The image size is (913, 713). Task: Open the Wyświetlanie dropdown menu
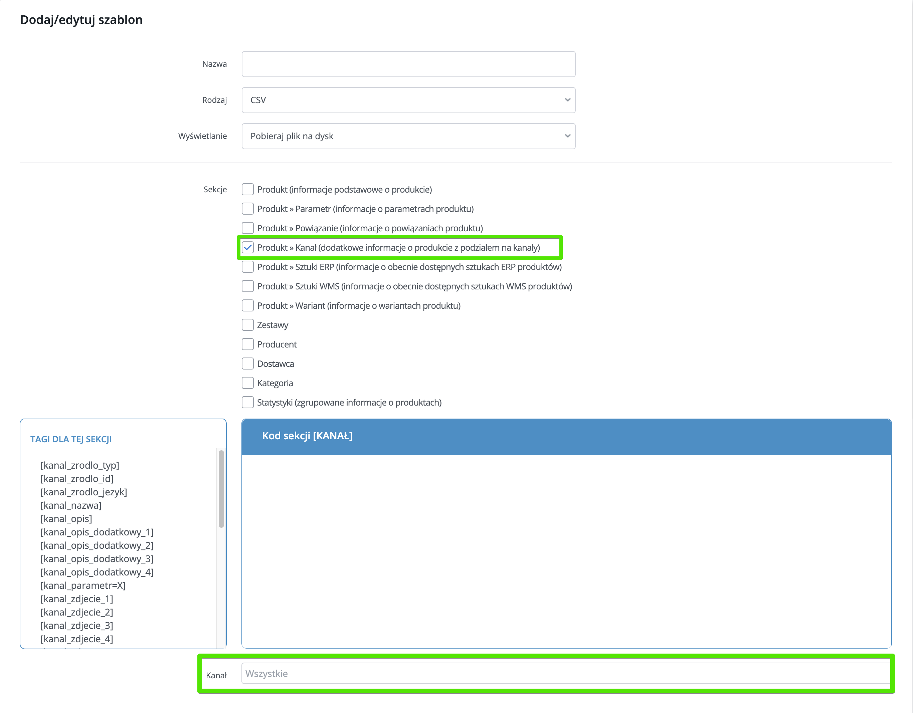click(x=408, y=136)
